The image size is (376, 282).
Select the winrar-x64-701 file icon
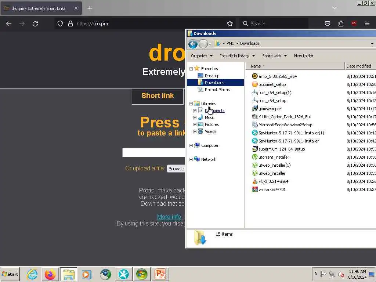pos(255,189)
